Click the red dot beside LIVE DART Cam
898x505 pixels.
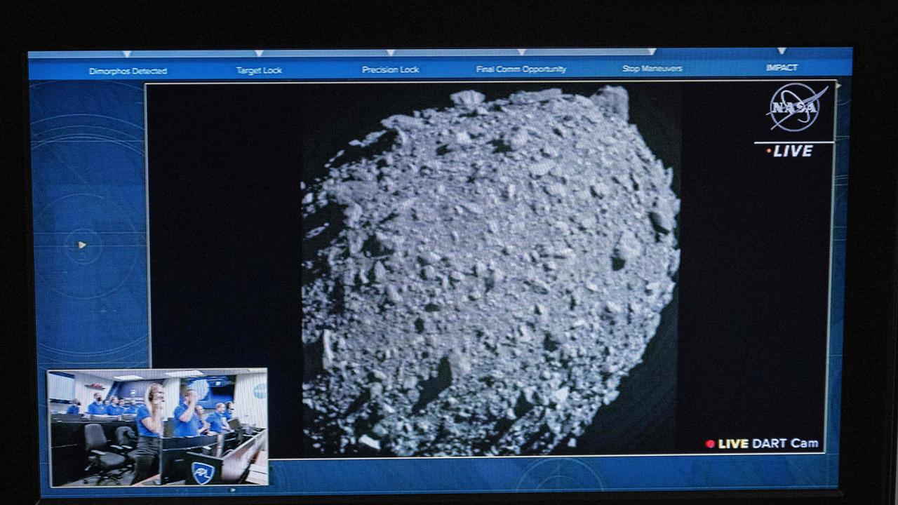click(x=710, y=444)
